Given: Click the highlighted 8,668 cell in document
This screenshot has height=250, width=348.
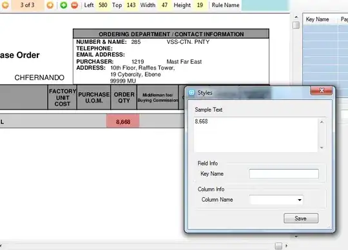Looking at the screenshot, I should [x=123, y=122].
